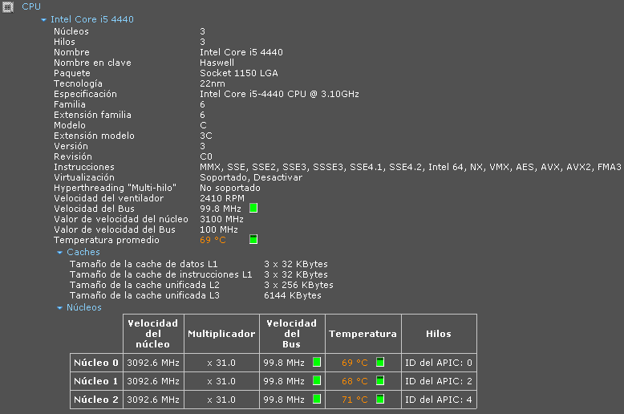The height and width of the screenshot is (414, 624).
Task: Click the Núcleo 1 multiplier x 31.0
Action: [221, 381]
